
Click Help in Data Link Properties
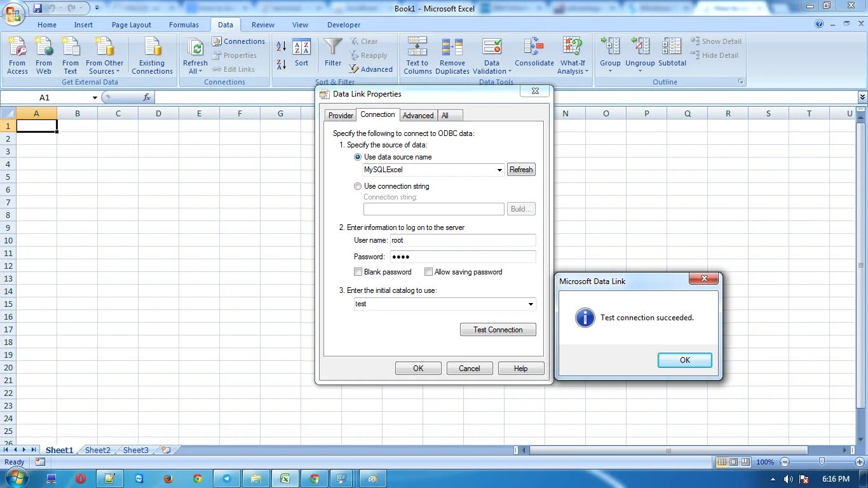coord(521,369)
